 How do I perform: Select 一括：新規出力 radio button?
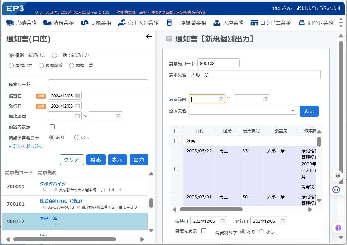point(54,55)
